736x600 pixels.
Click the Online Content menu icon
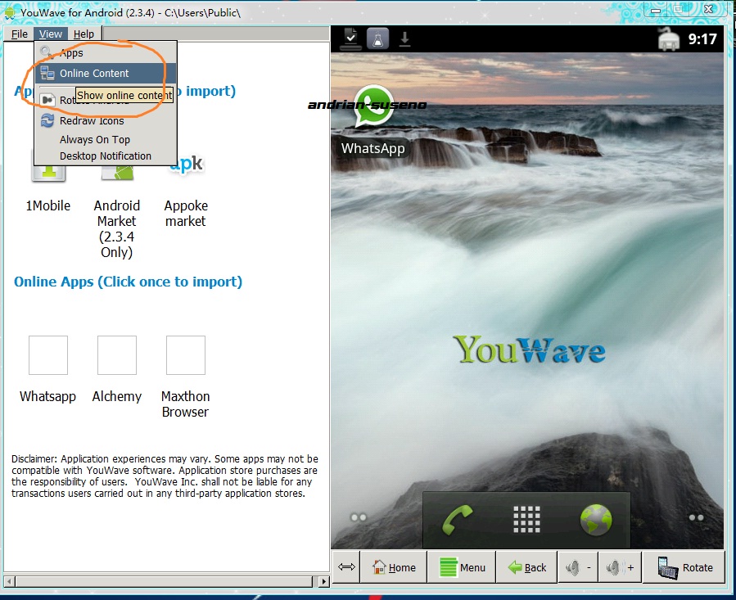(47, 73)
